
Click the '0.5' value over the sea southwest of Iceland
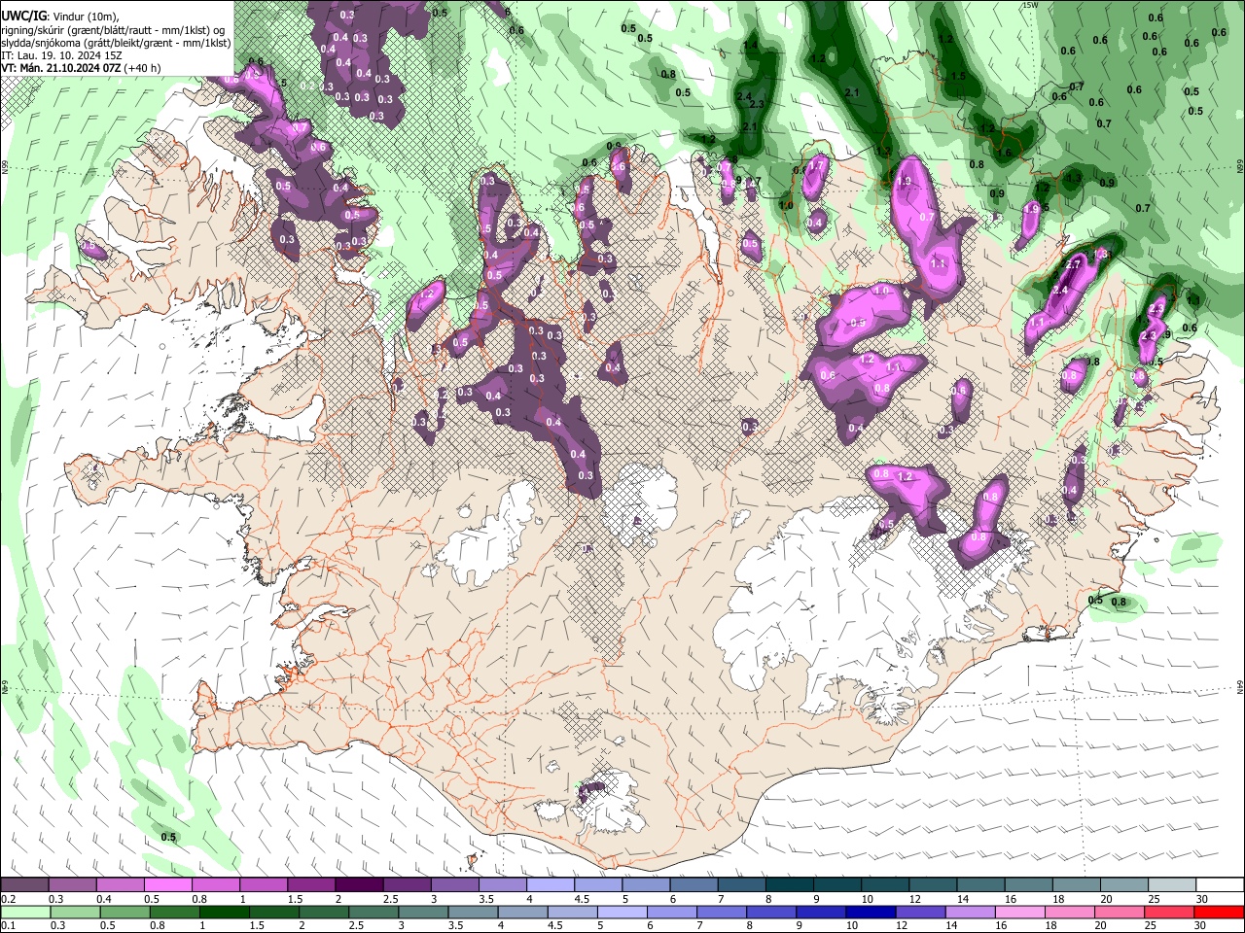click(168, 837)
